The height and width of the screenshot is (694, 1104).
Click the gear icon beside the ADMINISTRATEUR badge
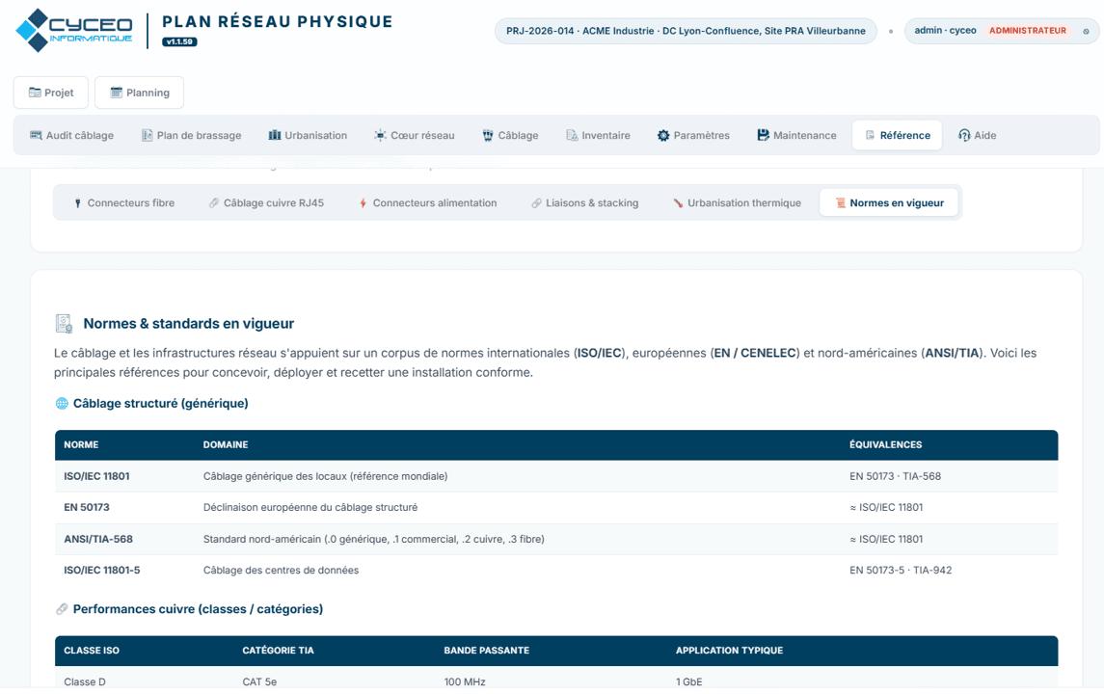point(1086,31)
